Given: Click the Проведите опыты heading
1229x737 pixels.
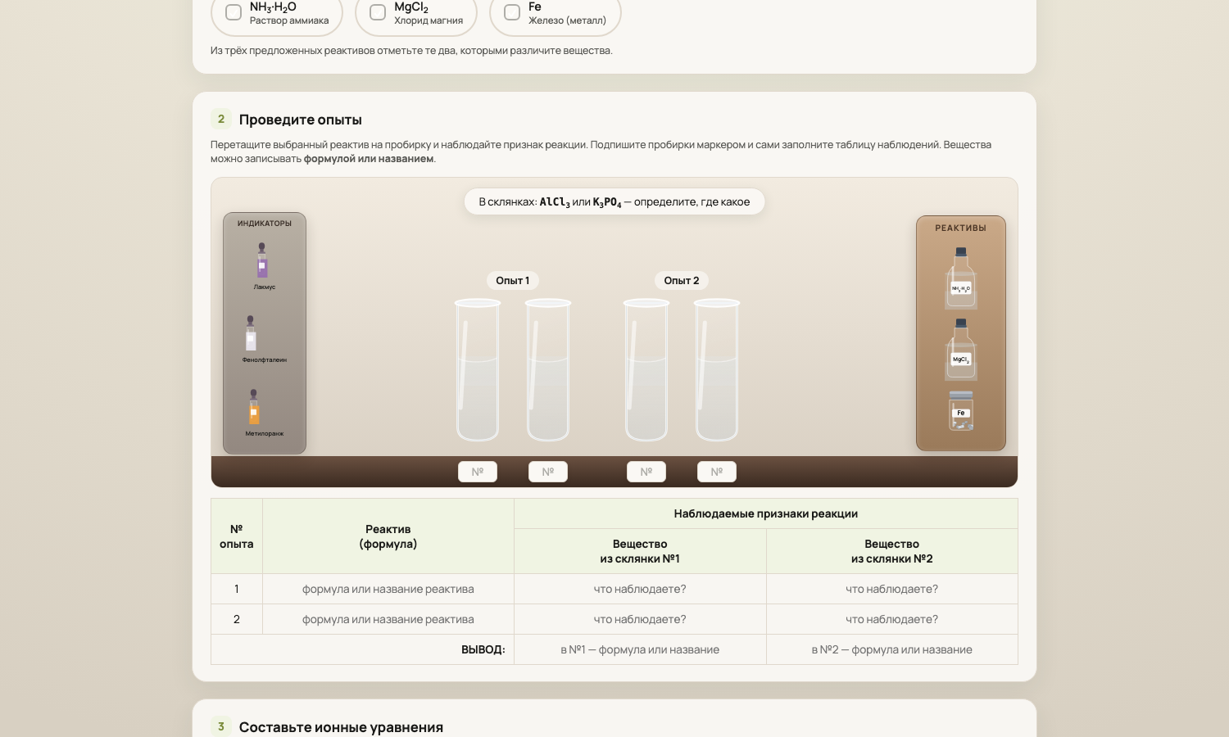Looking at the screenshot, I should pyautogui.click(x=301, y=120).
